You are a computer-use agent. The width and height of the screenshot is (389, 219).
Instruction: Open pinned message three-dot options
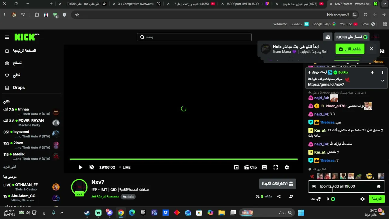[x=382, y=73]
